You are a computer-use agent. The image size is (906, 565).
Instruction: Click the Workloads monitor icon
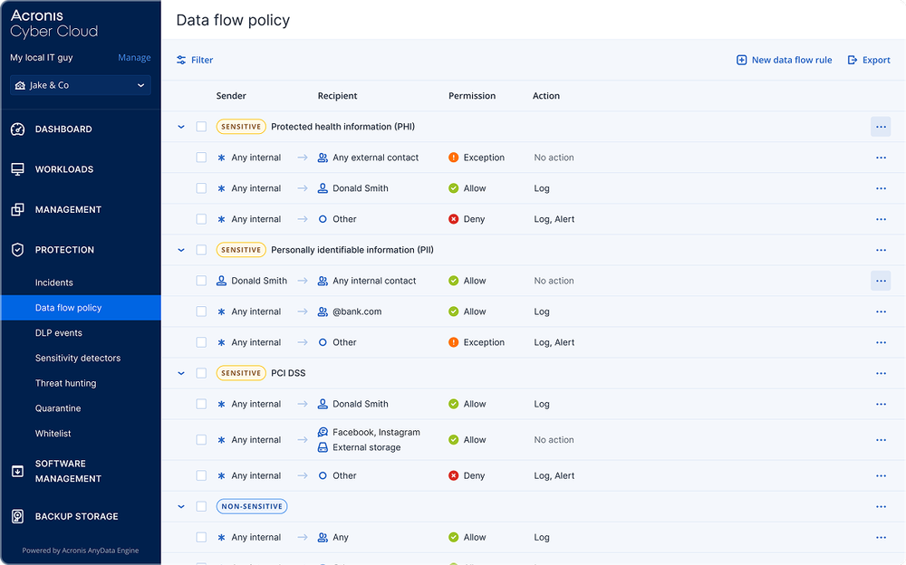tap(17, 169)
